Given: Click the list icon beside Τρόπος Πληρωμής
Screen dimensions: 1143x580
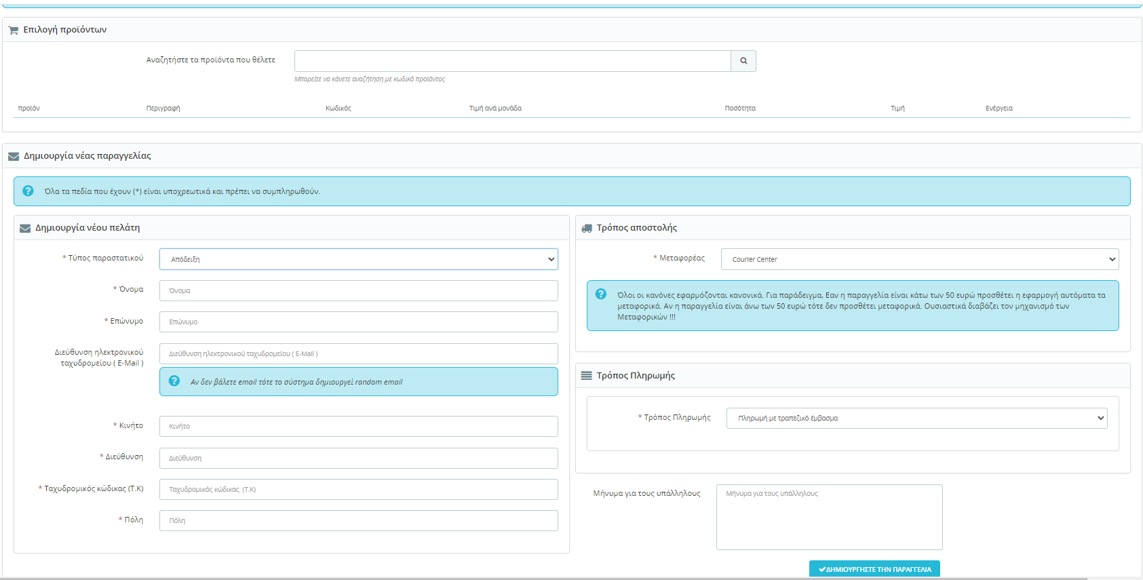Looking at the screenshot, I should tap(587, 376).
